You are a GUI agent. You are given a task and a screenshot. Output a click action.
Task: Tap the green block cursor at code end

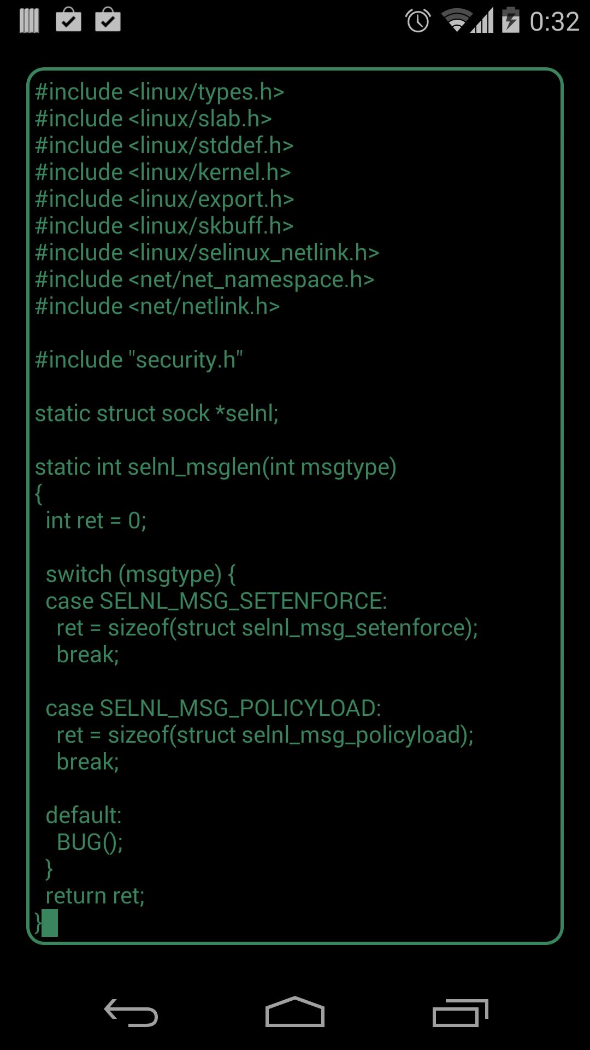coord(51,922)
